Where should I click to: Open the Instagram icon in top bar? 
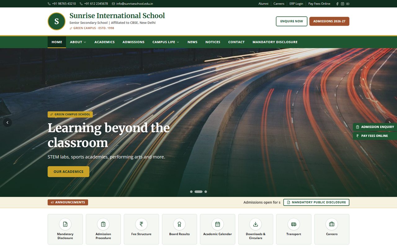tap(342, 4)
